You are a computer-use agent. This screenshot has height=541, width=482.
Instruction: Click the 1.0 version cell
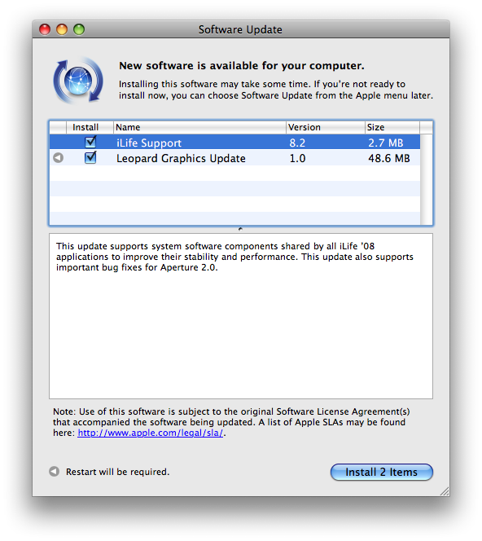tap(297, 158)
